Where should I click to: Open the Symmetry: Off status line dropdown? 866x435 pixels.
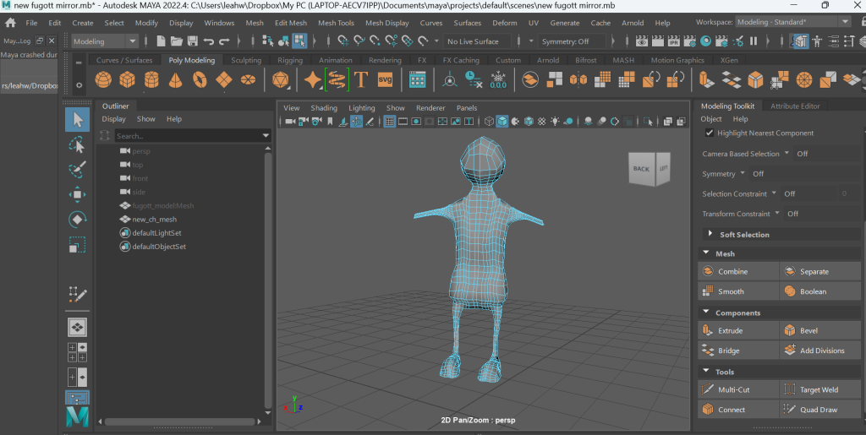572,41
